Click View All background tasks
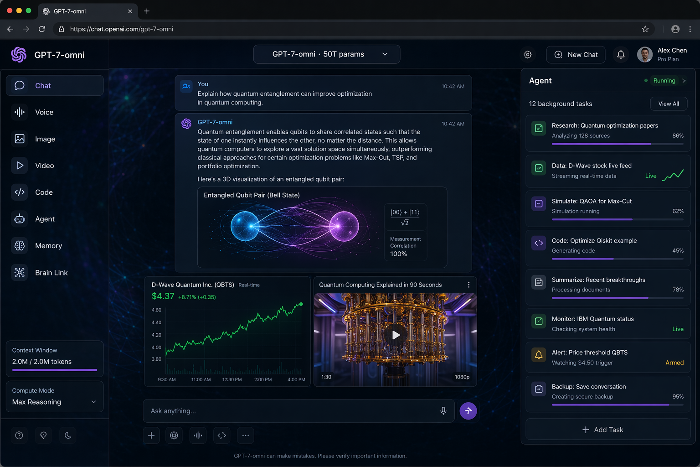The height and width of the screenshot is (467, 700). 669,104
